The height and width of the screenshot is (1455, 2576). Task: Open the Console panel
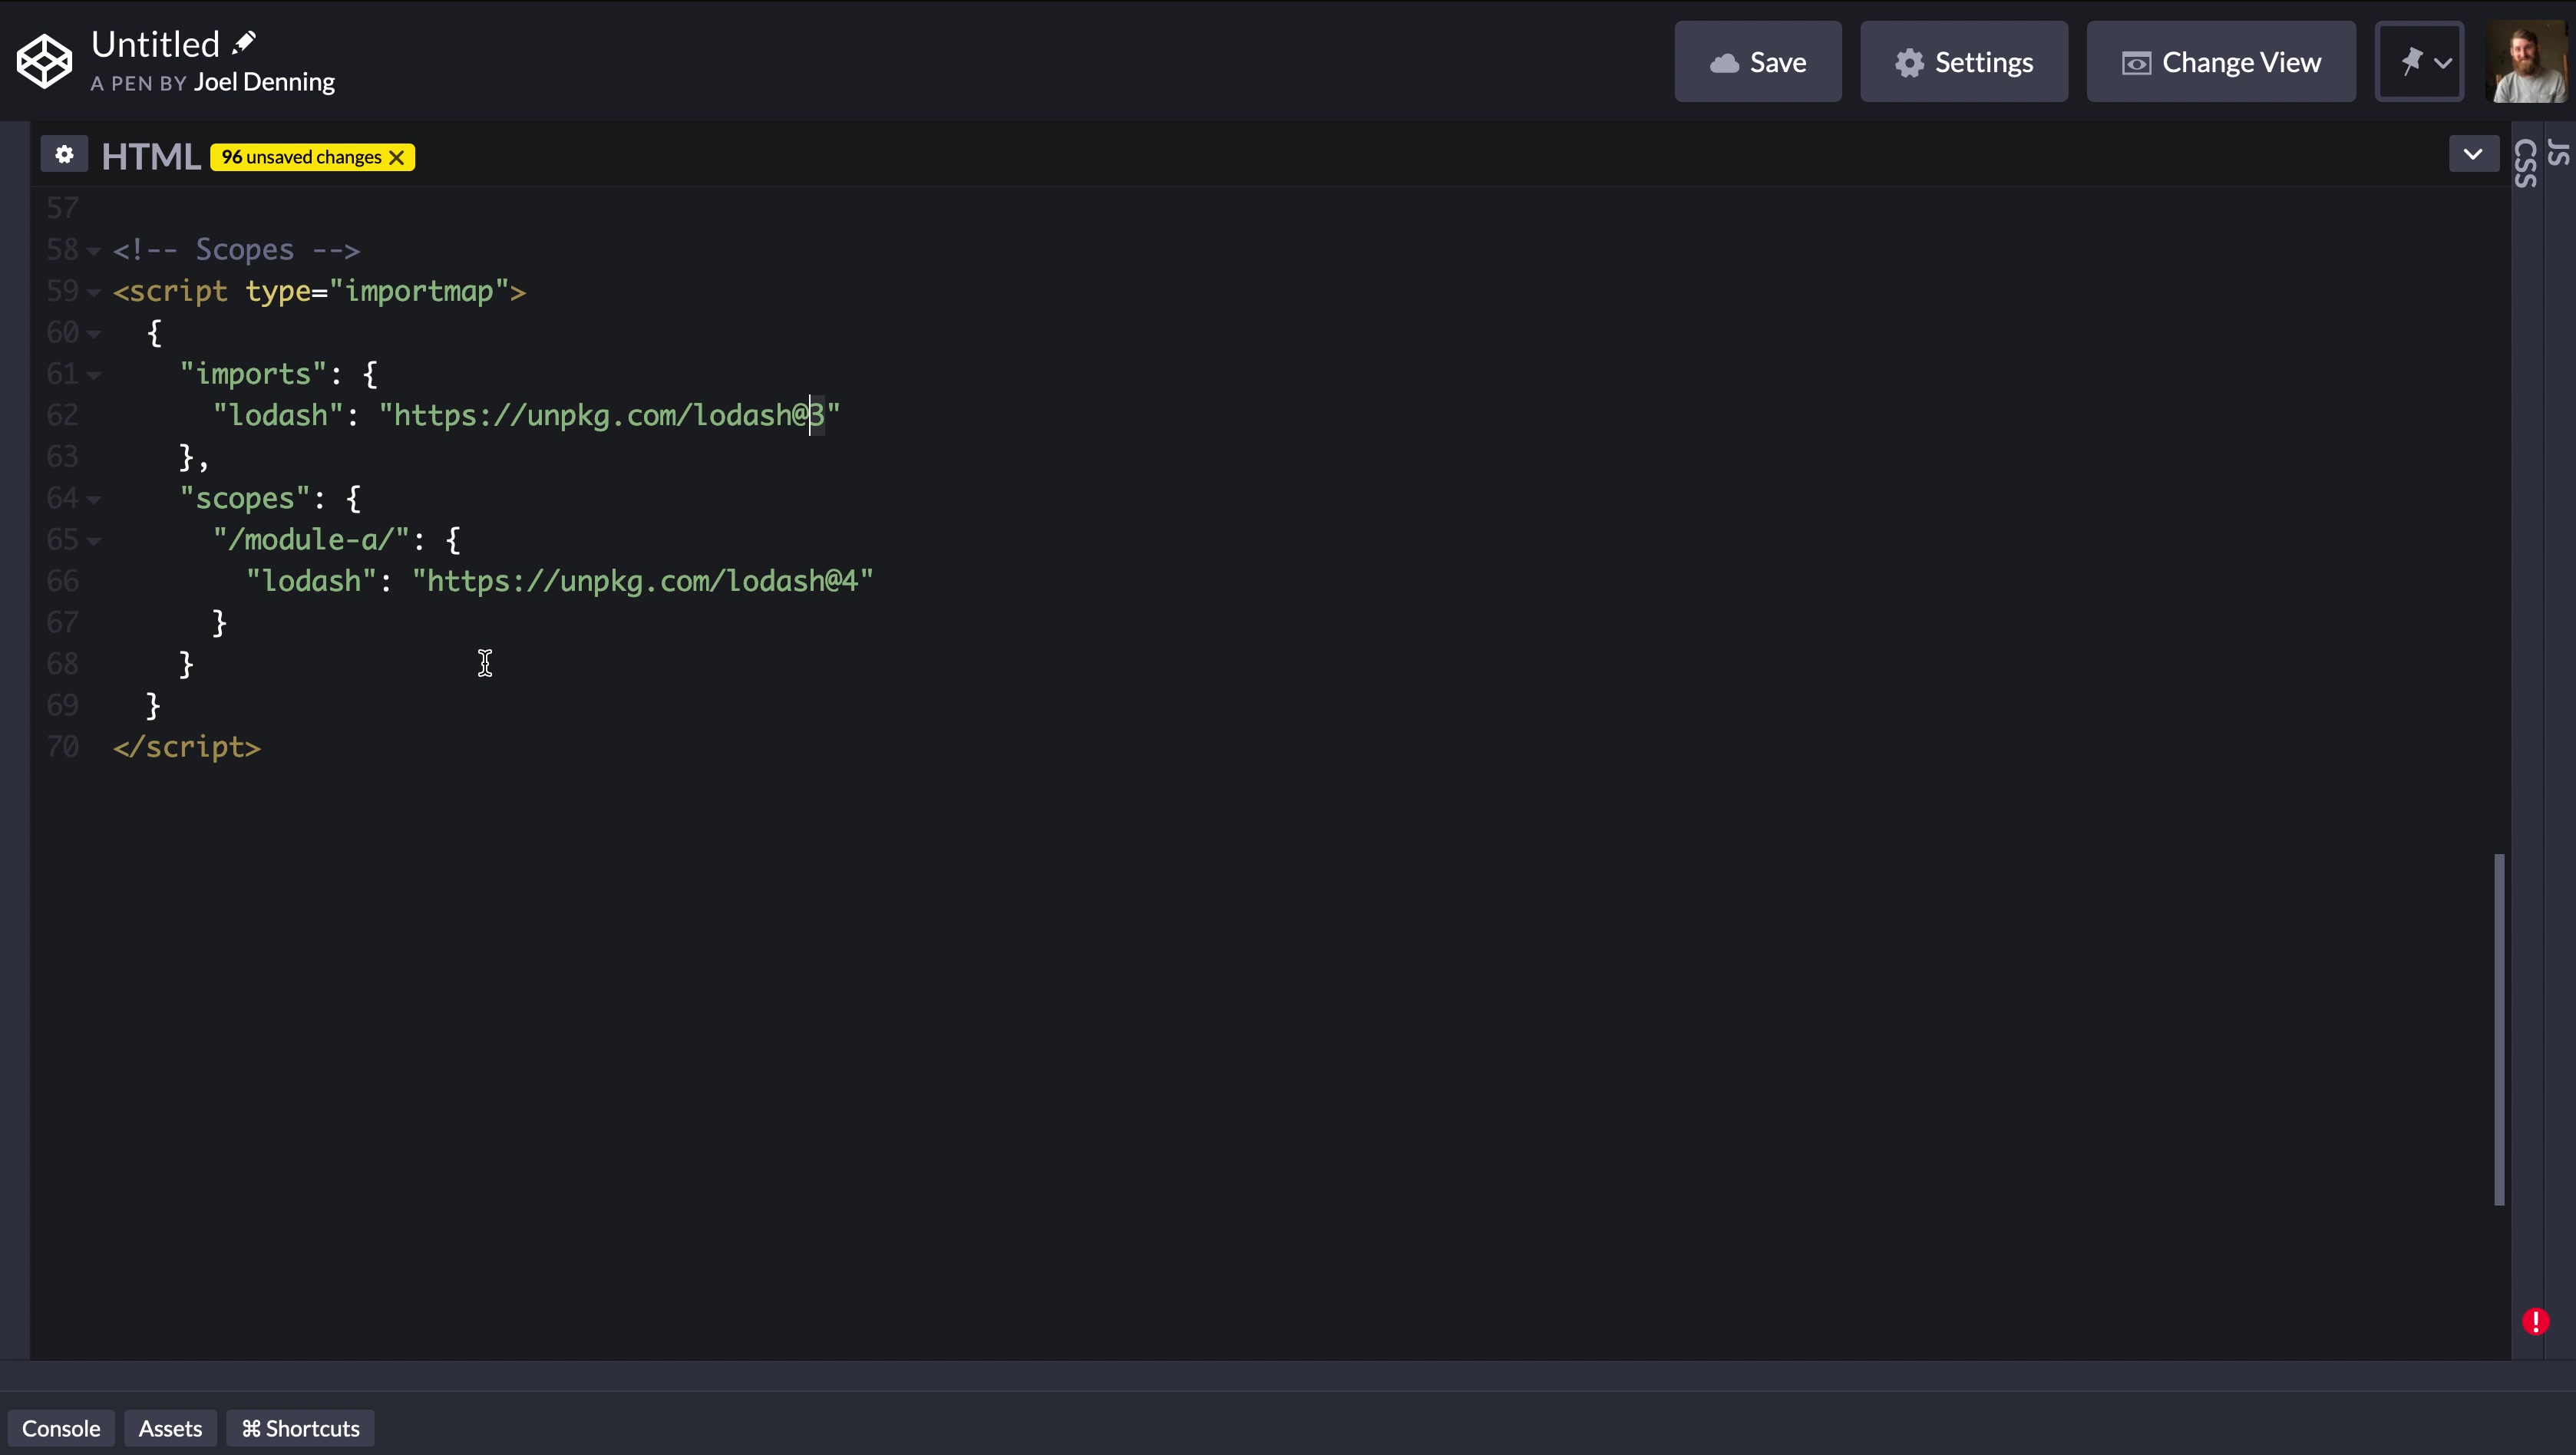click(61, 1428)
